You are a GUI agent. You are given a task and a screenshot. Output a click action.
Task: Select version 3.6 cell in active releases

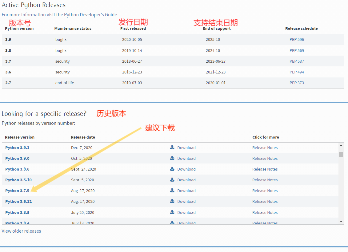coord(8,72)
